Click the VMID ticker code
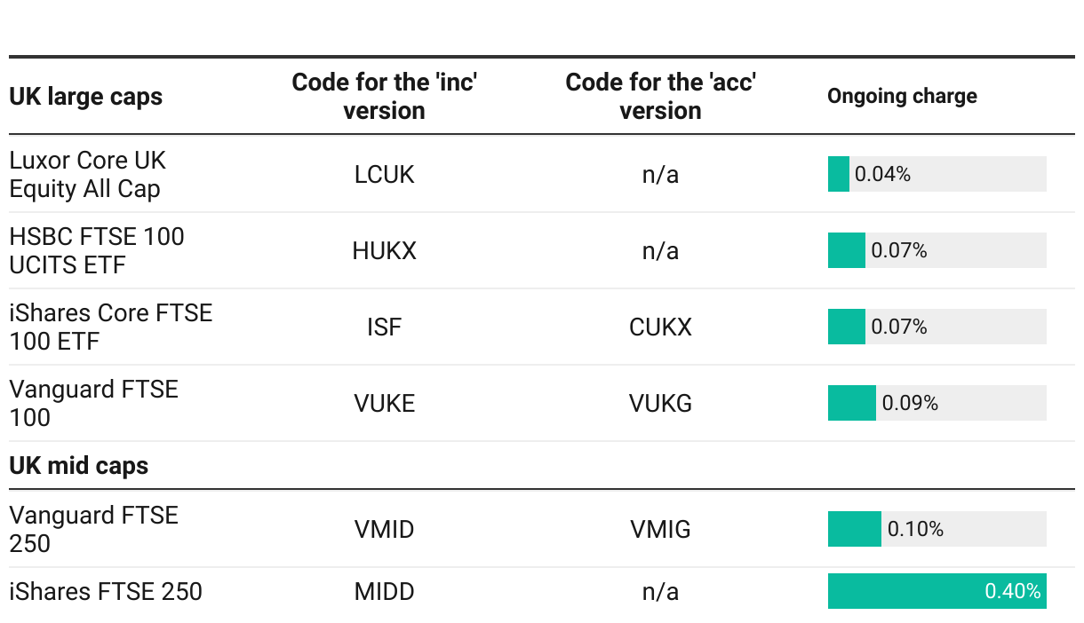Screen dimensions: 1084x623 click(384, 529)
